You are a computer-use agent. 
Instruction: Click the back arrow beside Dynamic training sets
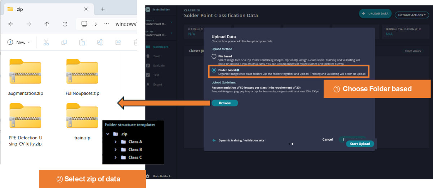pos(214,140)
